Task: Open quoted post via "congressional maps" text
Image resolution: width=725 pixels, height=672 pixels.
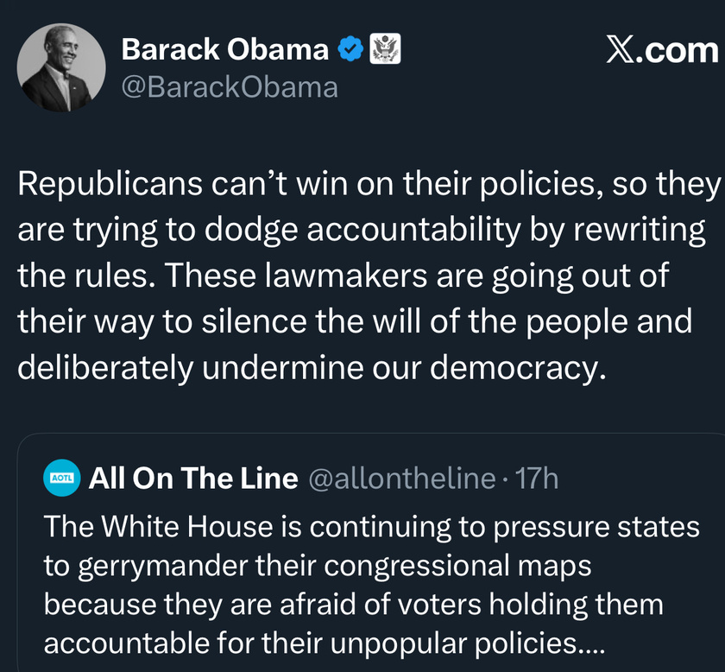Action: pyautogui.click(x=457, y=567)
